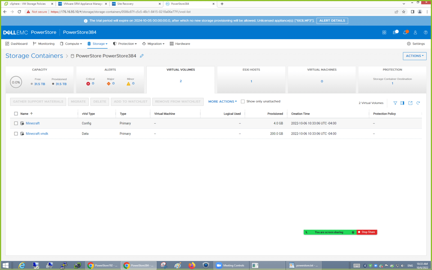Go to Dashboard in navigation bar

pos(16,44)
